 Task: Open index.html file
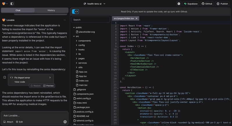pyautogui.click(x=80, y=103)
